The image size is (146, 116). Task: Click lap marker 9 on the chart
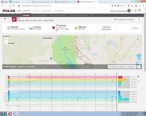[106, 74]
